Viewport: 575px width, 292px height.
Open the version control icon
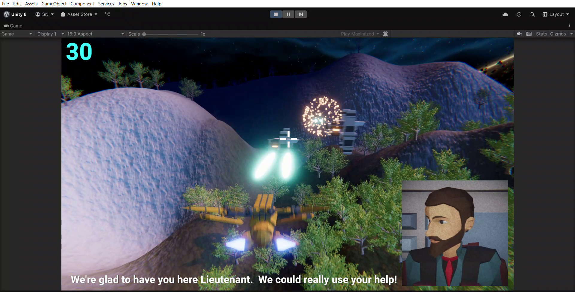tap(108, 14)
